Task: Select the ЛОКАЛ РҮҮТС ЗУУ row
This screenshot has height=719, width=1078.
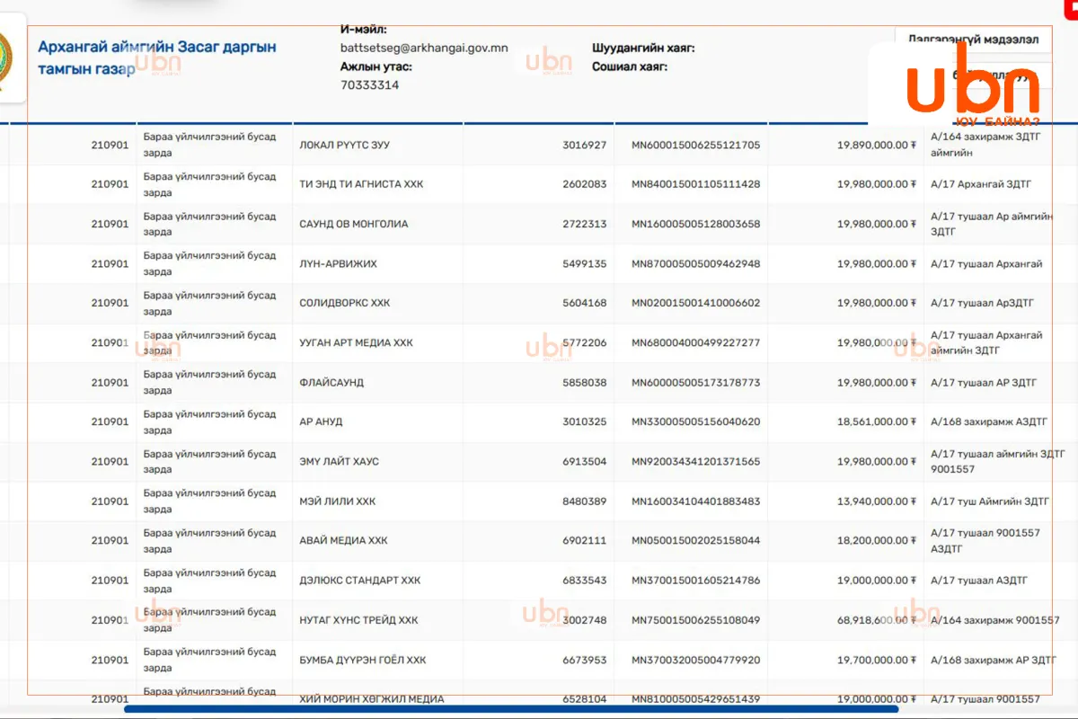Action: [539, 145]
